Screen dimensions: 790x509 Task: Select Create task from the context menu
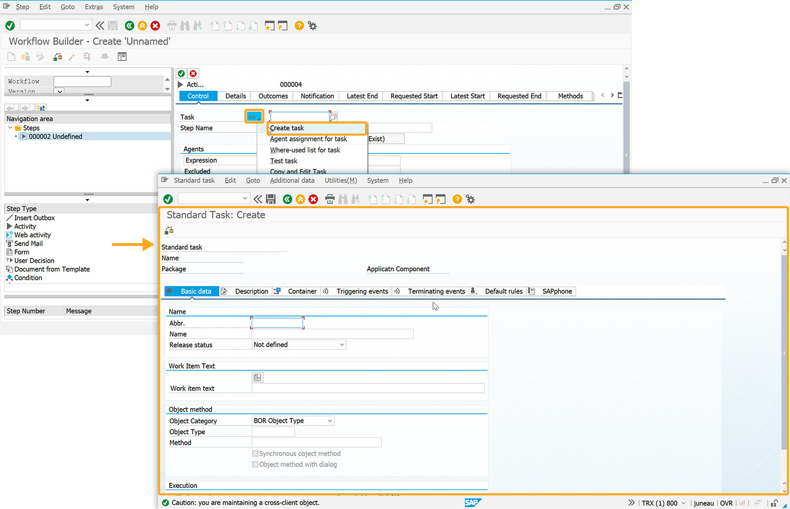[x=287, y=128]
